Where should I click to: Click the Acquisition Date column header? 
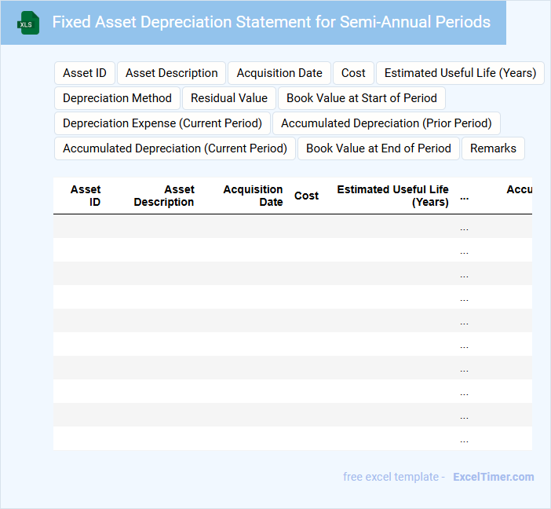click(253, 196)
